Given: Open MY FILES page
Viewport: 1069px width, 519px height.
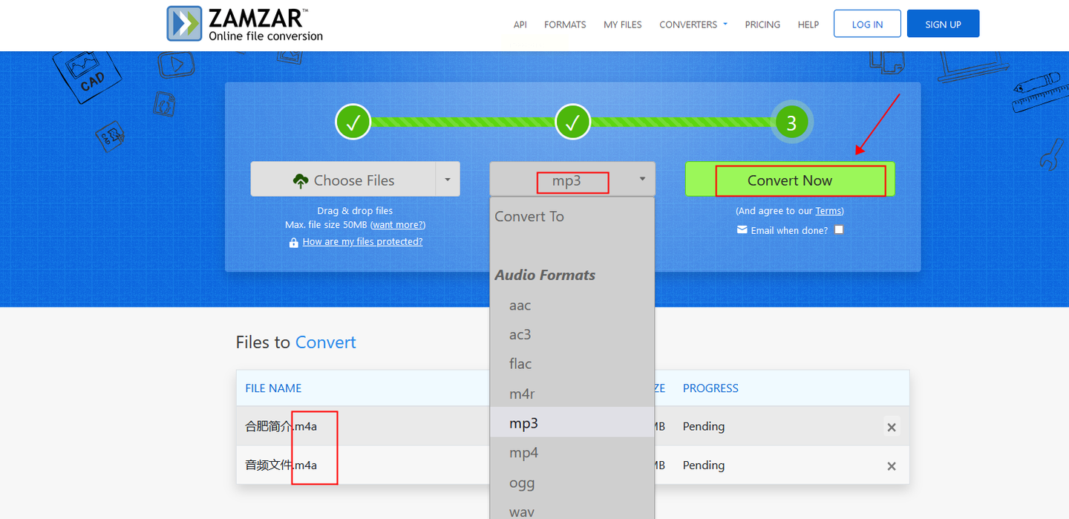Looking at the screenshot, I should tap(623, 25).
